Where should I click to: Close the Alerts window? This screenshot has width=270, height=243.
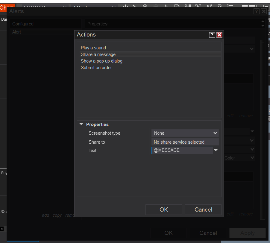click(264, 11)
